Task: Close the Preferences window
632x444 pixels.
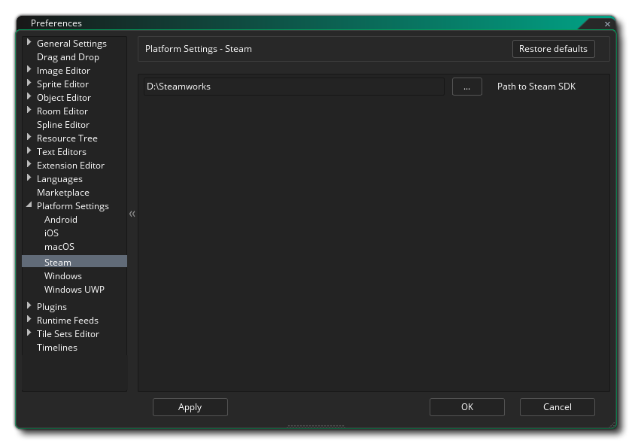Action: [x=607, y=24]
